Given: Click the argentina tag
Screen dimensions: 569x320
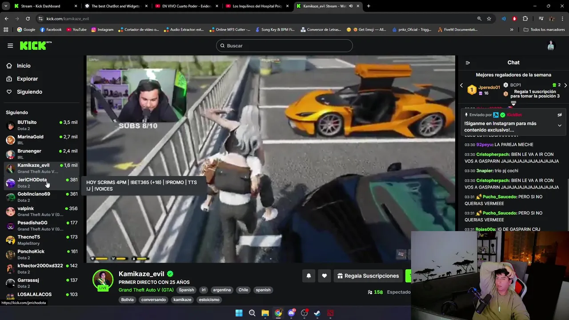Looking at the screenshot, I should coord(222,290).
